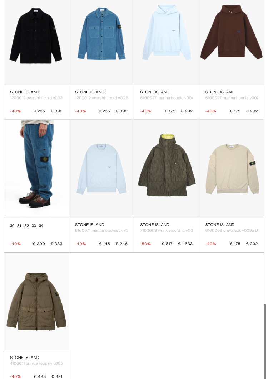This screenshot has height=379, width=268.
Task: Choose size 34 for the cargo pants
Action: 41,226
